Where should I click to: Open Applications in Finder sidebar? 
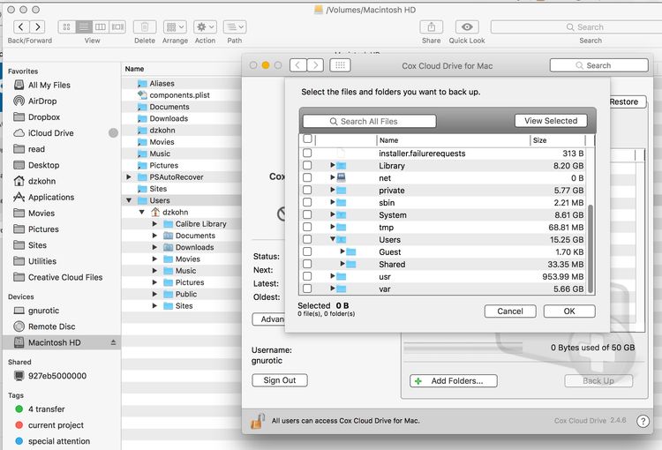51,197
